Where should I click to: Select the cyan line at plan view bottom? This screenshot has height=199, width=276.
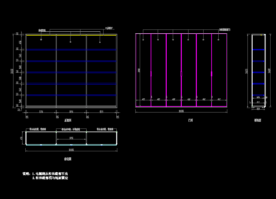(x=71, y=145)
